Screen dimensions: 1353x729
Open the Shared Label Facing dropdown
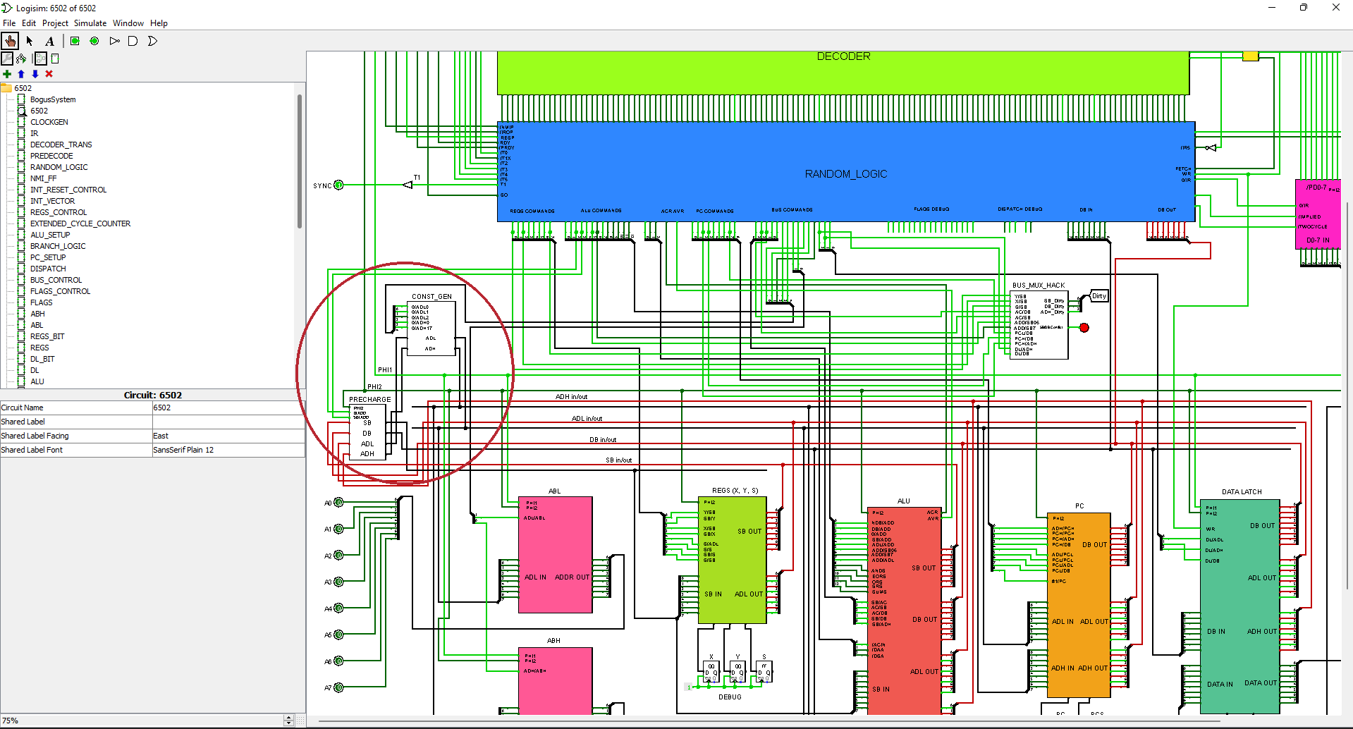228,436
